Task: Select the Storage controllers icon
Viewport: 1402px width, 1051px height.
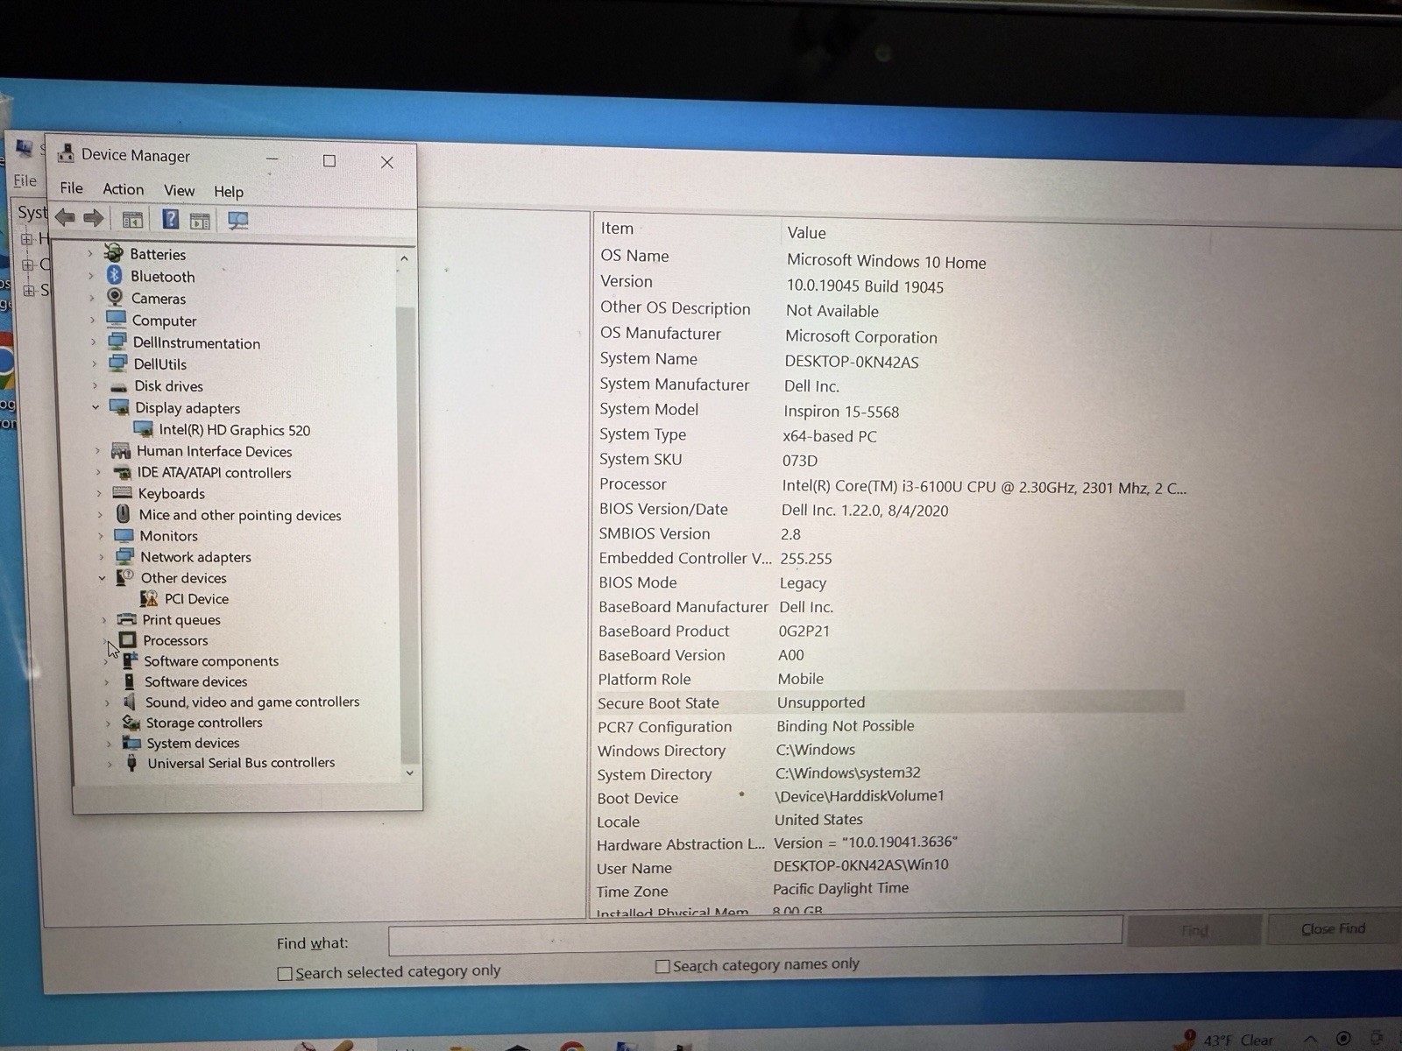Action: click(131, 723)
